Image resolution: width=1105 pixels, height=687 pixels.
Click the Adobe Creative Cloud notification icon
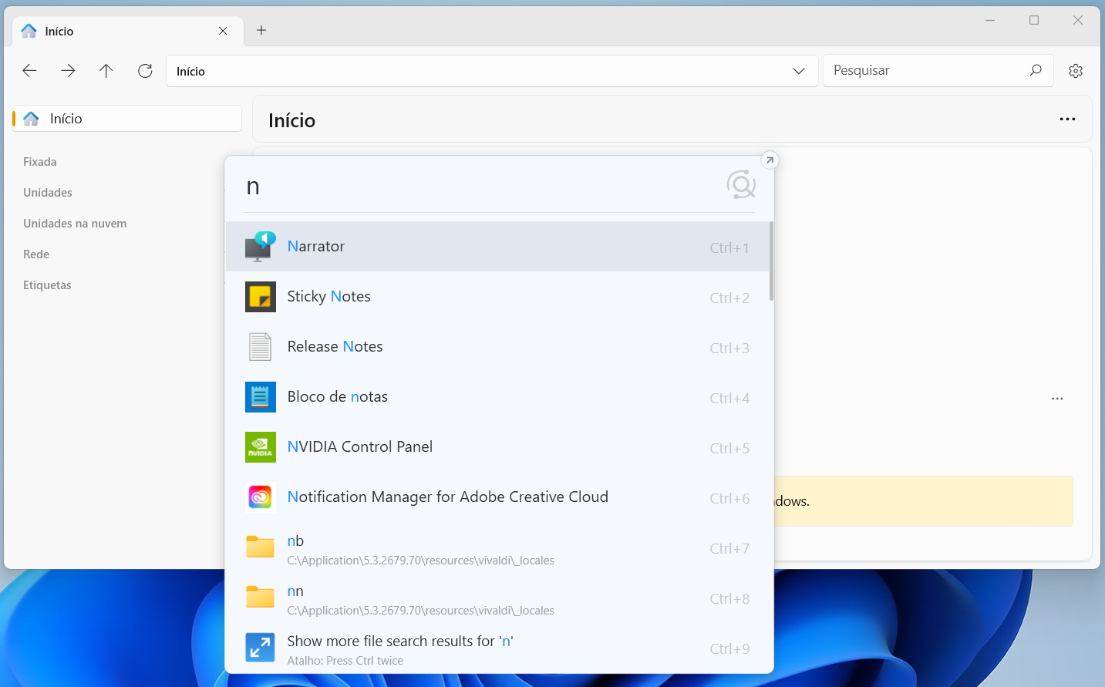coord(261,497)
